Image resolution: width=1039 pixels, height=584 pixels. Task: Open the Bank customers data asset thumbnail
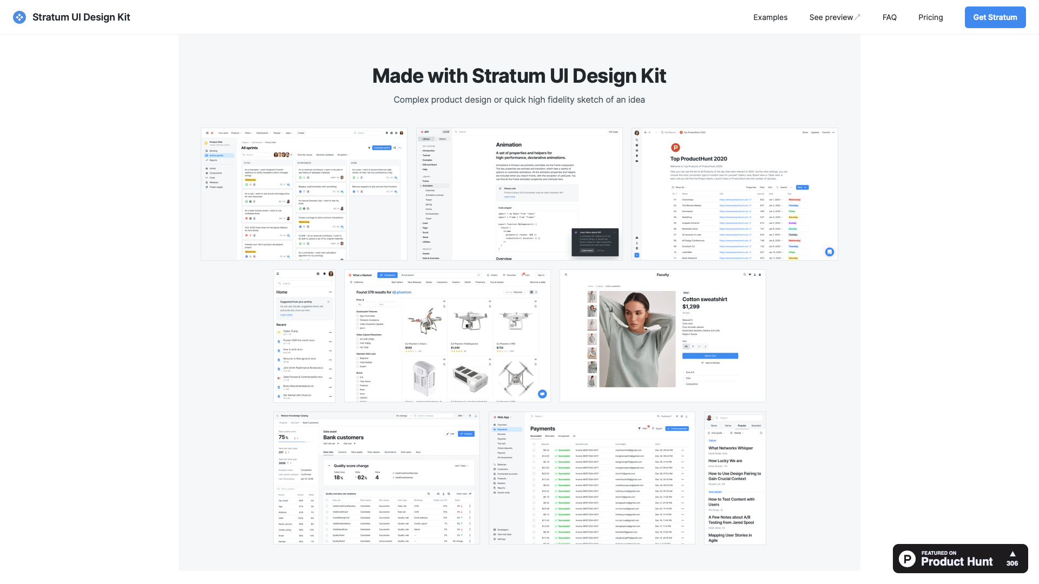(377, 478)
